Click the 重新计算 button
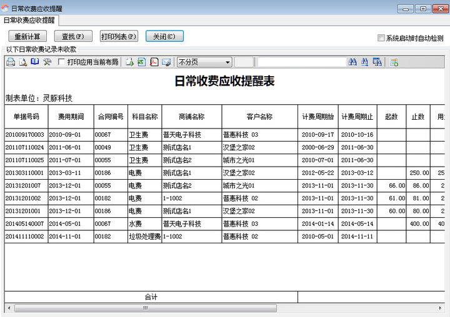450x317 pixels. pyautogui.click(x=27, y=36)
